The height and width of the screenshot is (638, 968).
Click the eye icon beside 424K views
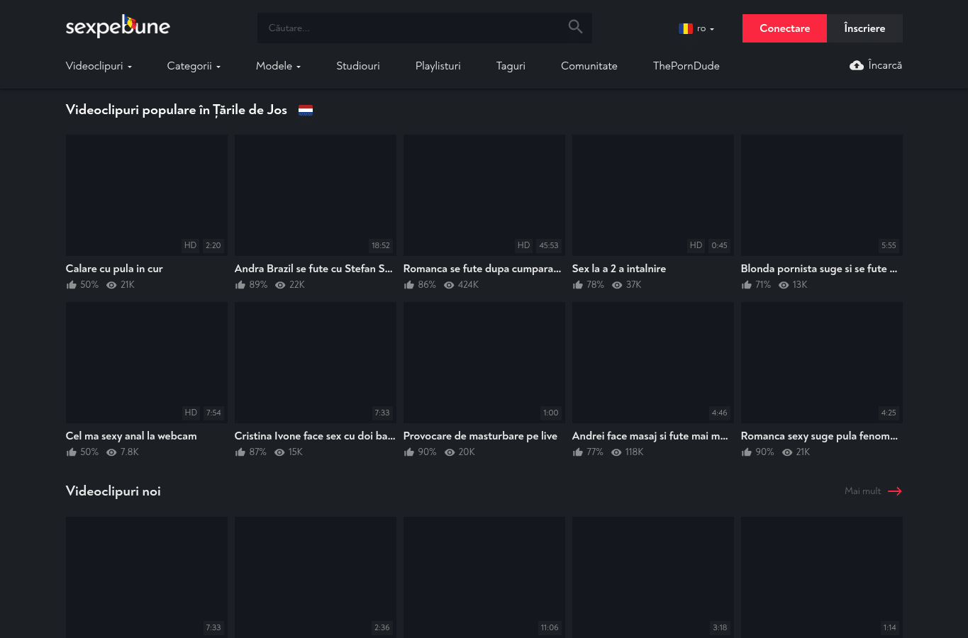pyautogui.click(x=449, y=285)
